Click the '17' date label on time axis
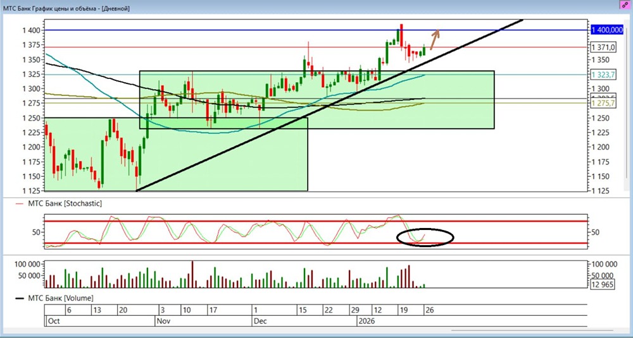This screenshot has width=633, height=338. click(x=213, y=310)
